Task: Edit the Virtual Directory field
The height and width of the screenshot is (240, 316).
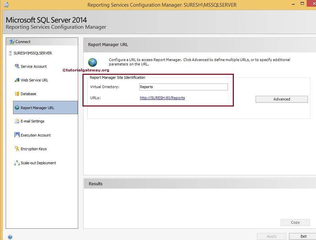Action: [x=183, y=87]
